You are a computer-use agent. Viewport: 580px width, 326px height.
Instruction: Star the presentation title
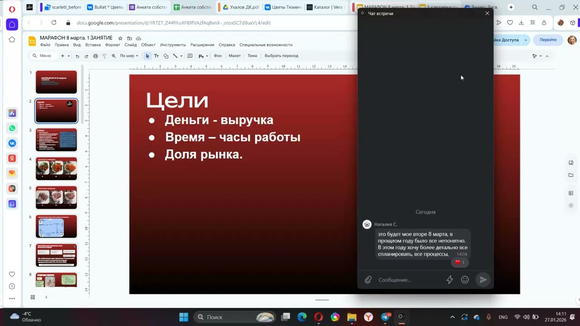(x=120, y=38)
